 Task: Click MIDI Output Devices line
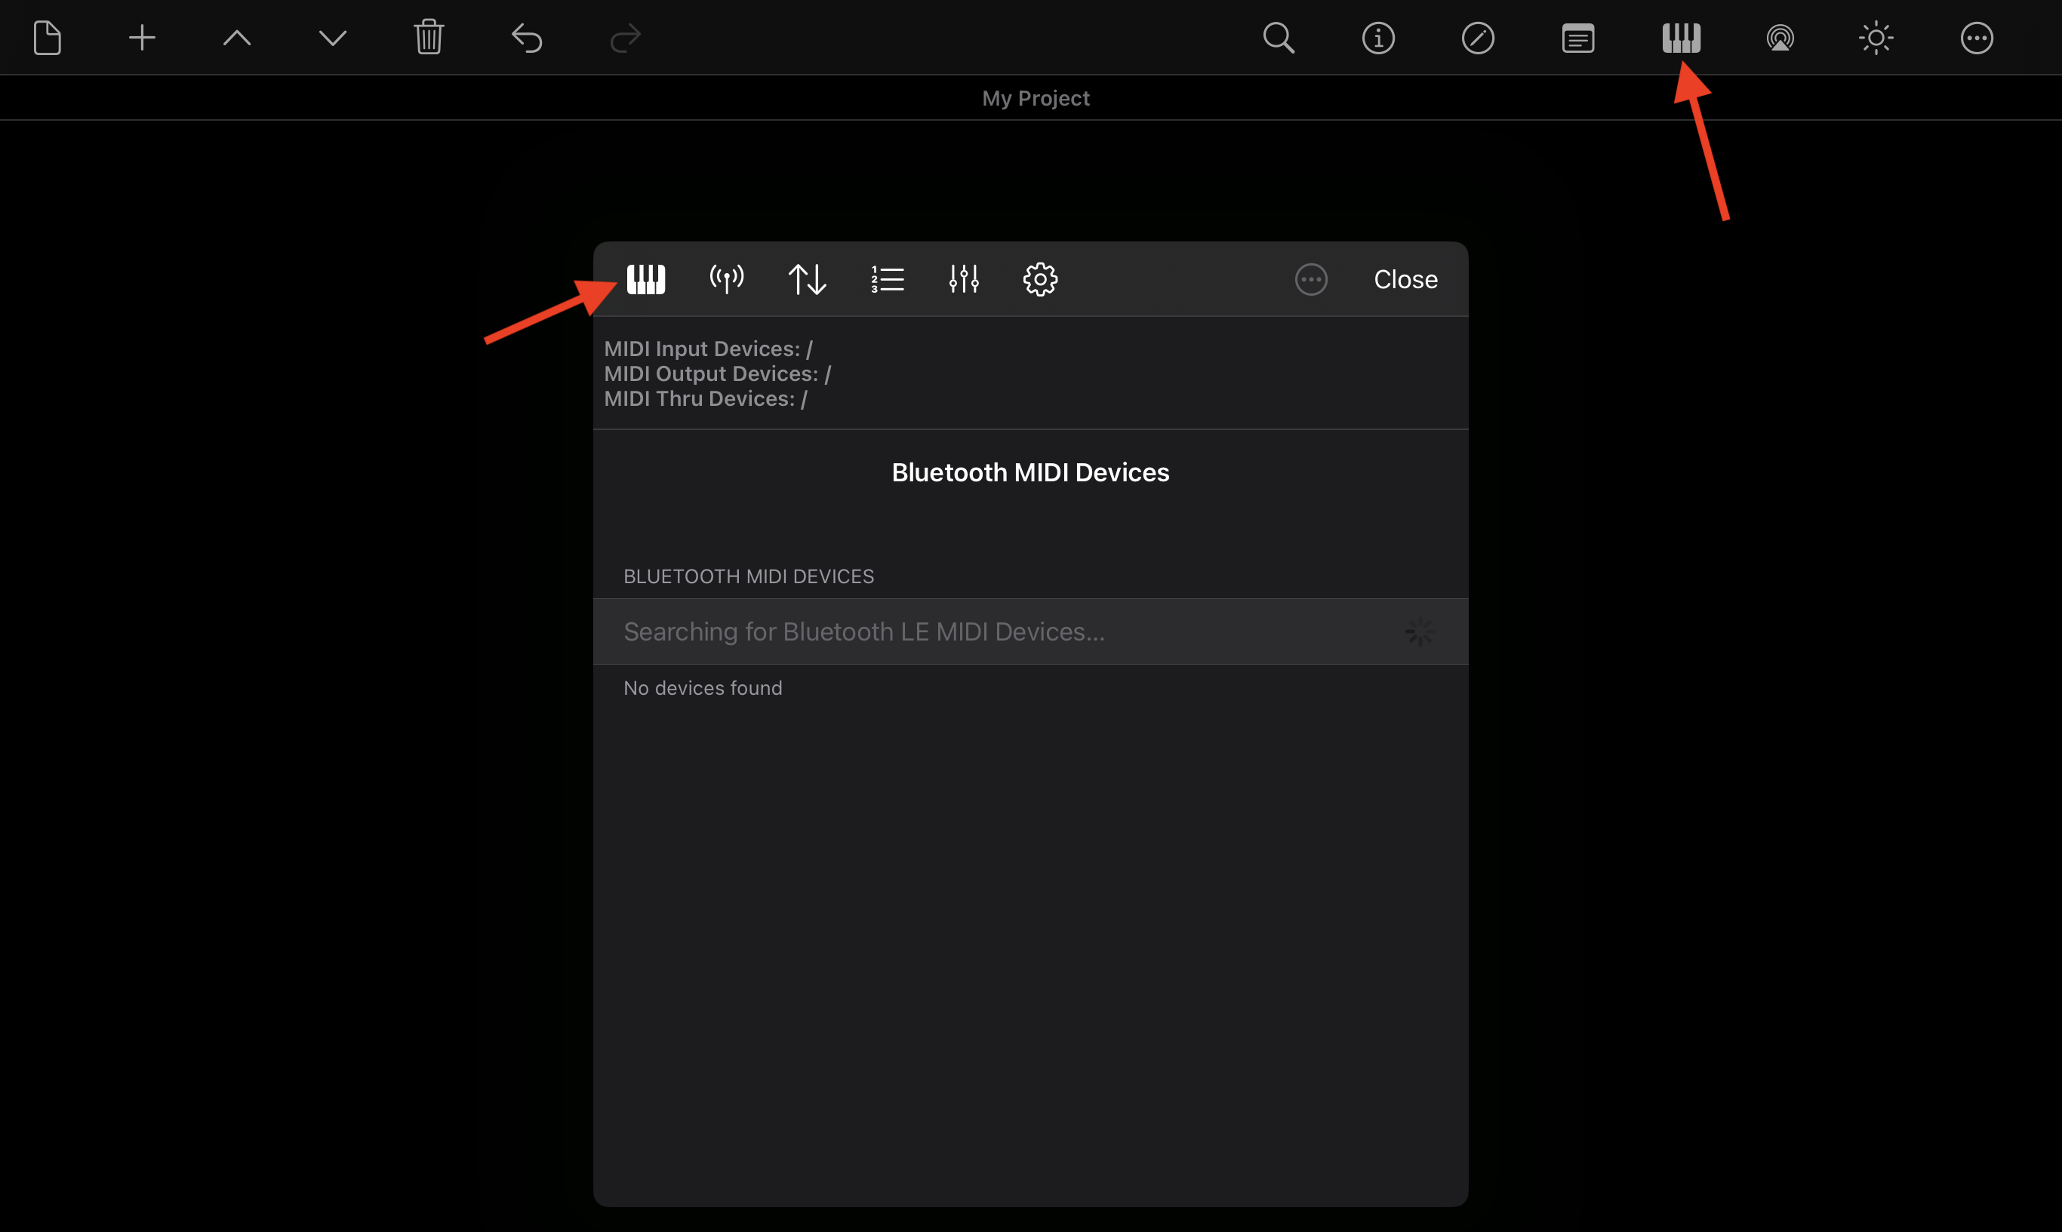coord(718,373)
